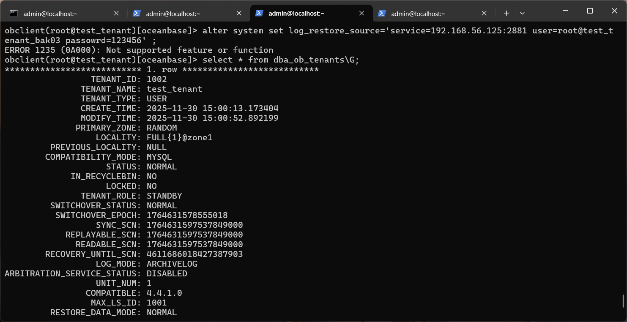The height and width of the screenshot is (322, 627).
Task: Click the command prompt icon on first tab
Action: point(14,13)
